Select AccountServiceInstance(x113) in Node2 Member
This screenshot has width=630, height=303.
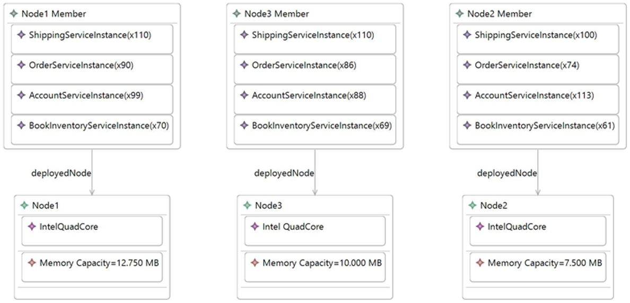pos(538,100)
